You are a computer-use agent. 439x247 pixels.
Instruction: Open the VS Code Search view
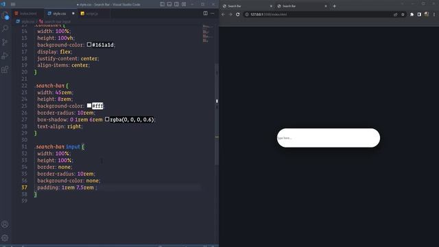[x=5, y=28]
